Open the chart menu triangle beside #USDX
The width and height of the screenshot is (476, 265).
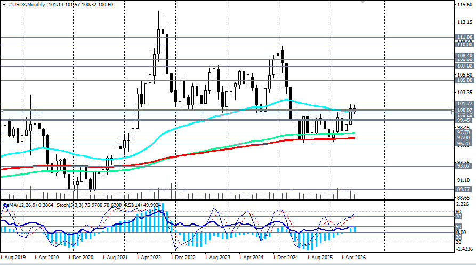(4, 5)
